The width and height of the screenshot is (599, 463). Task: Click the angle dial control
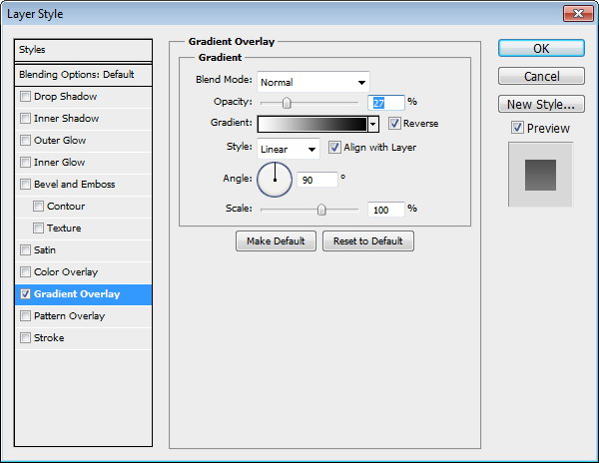coord(275,180)
